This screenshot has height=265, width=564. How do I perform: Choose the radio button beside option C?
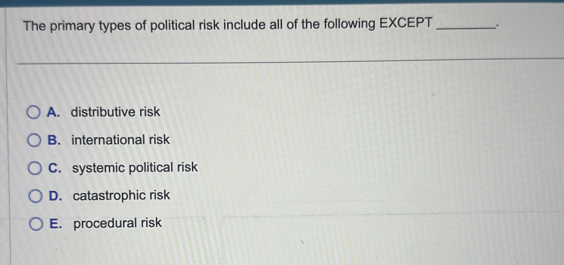[35, 168]
